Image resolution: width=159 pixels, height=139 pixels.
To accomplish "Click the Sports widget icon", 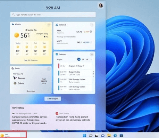I will [x=12, y=68].
